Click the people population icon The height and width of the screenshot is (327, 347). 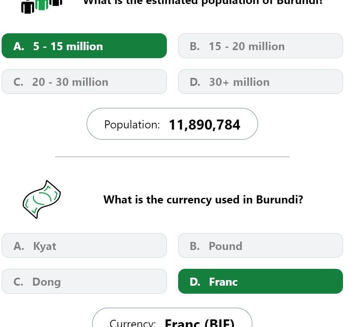[x=42, y=7]
